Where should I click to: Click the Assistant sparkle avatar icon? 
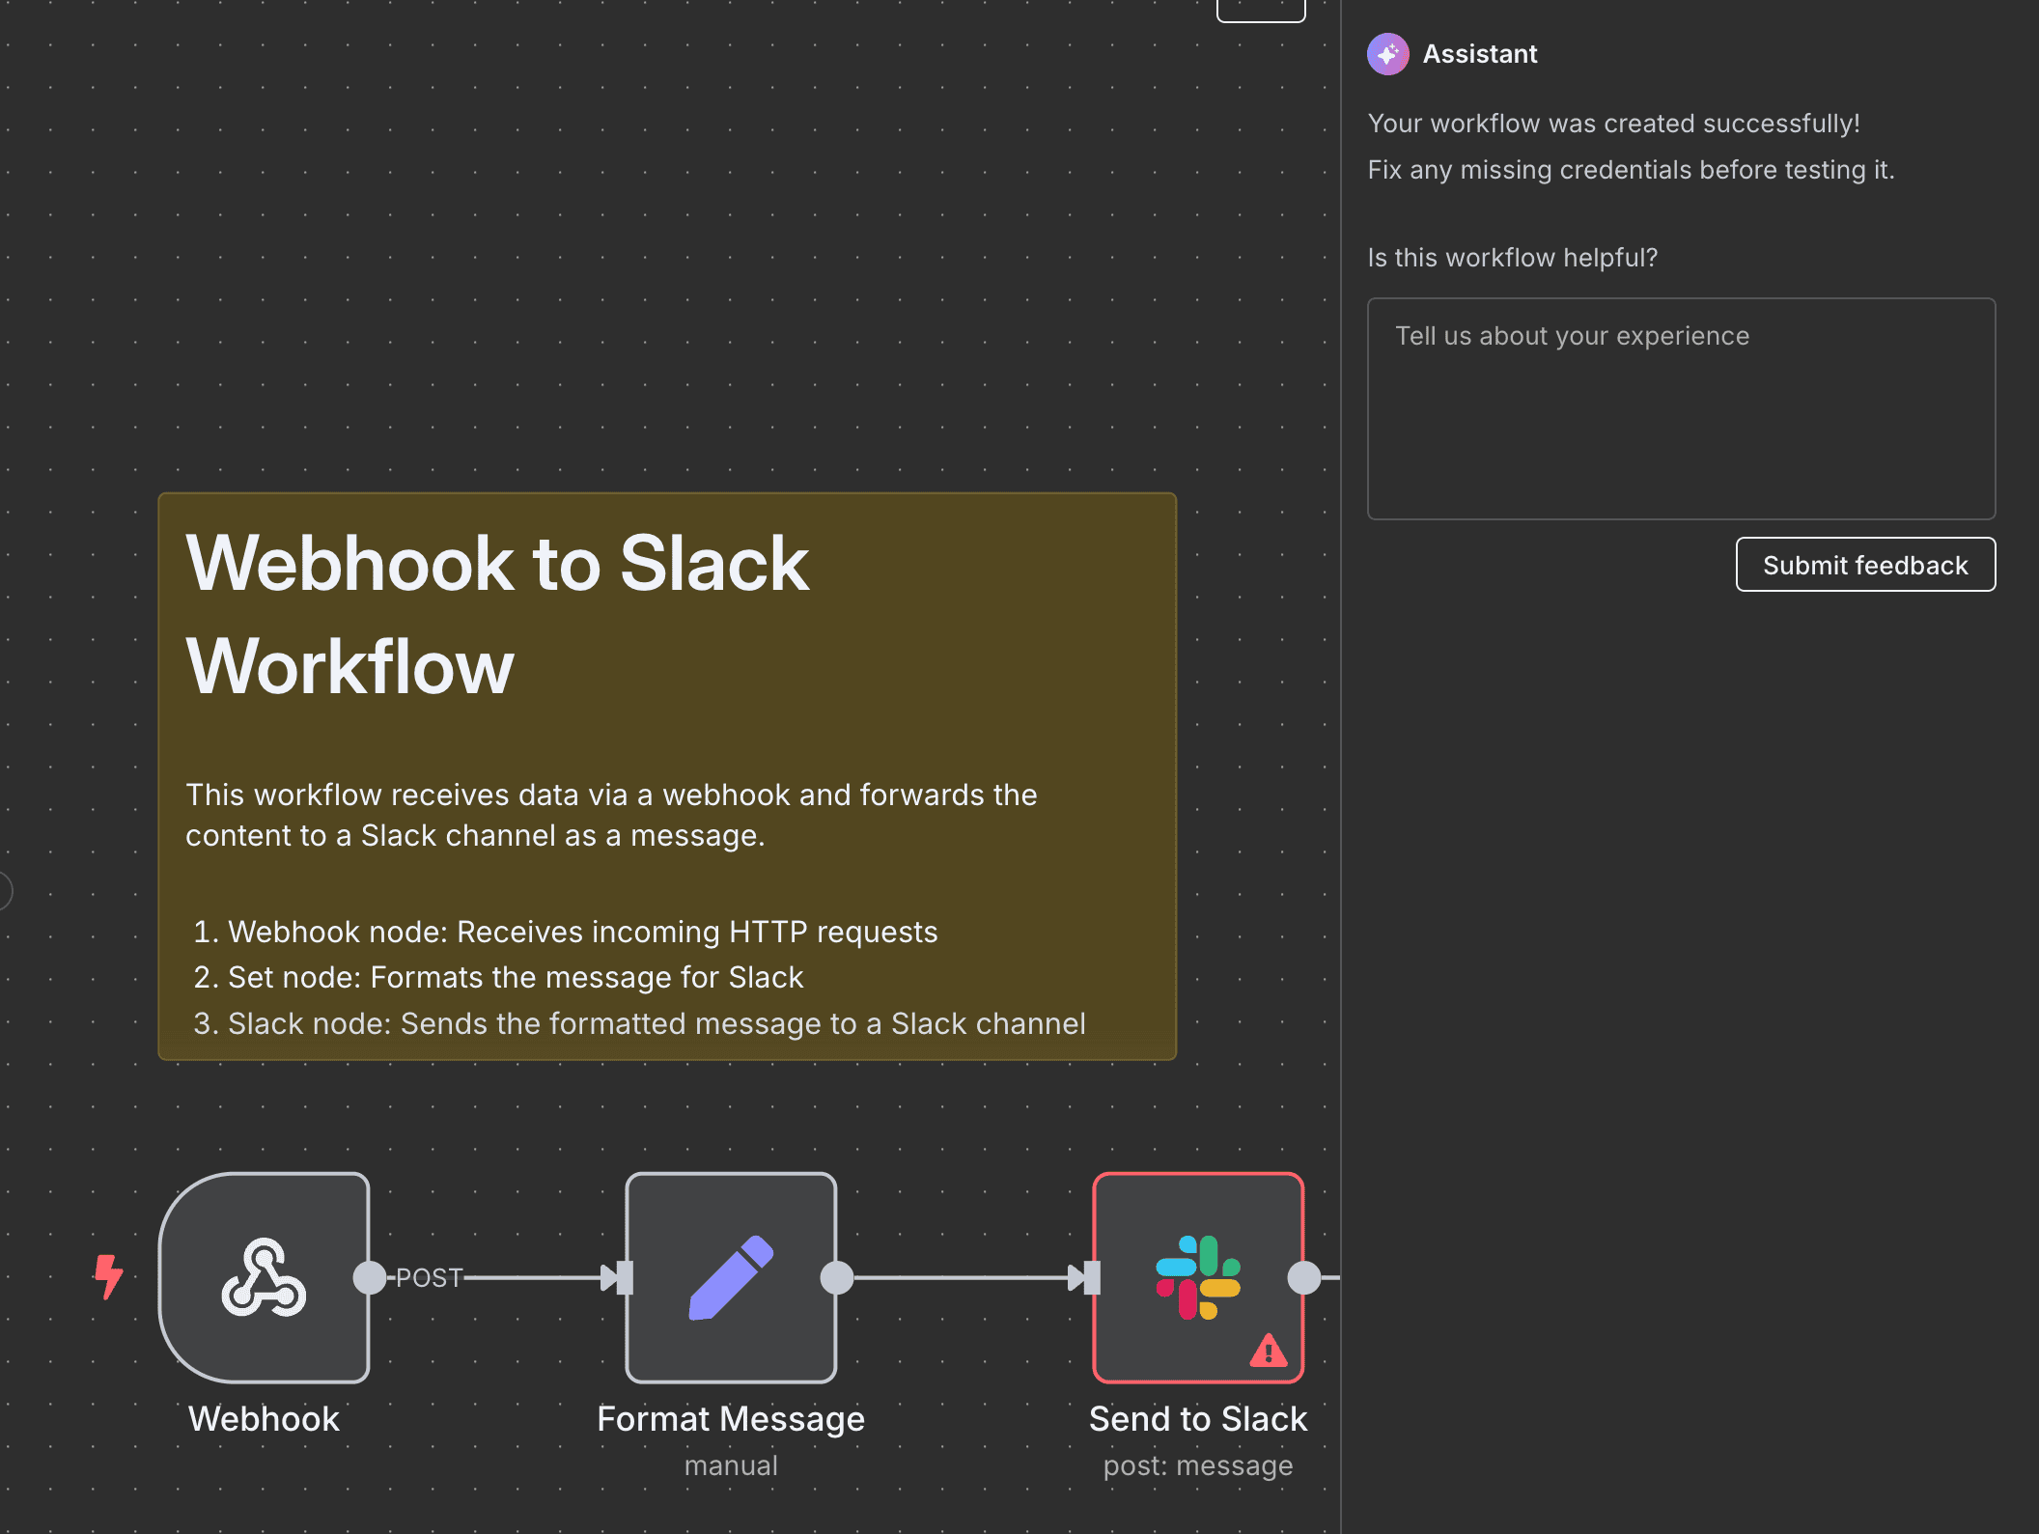(x=1387, y=54)
